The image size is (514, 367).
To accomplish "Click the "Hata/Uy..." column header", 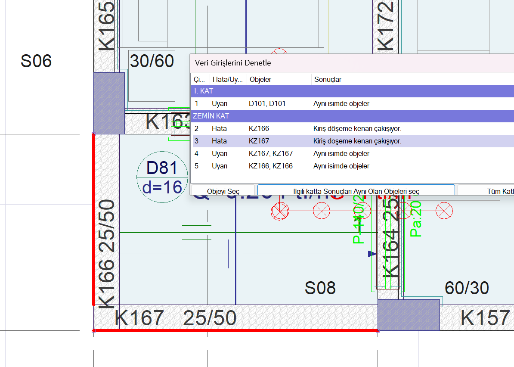I will pos(228,79).
